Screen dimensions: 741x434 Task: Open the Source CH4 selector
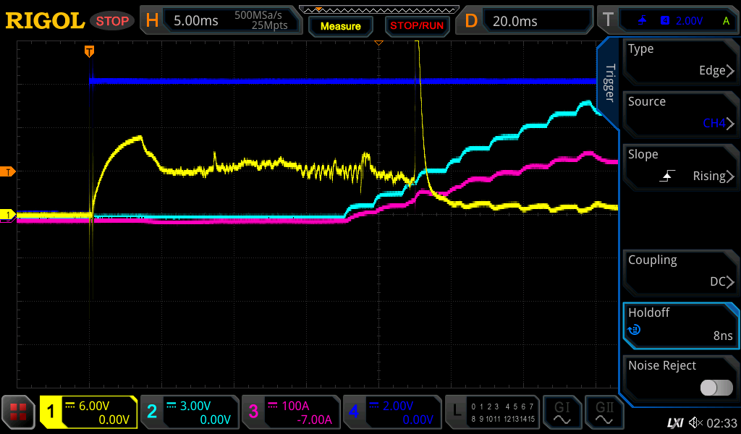click(680, 113)
